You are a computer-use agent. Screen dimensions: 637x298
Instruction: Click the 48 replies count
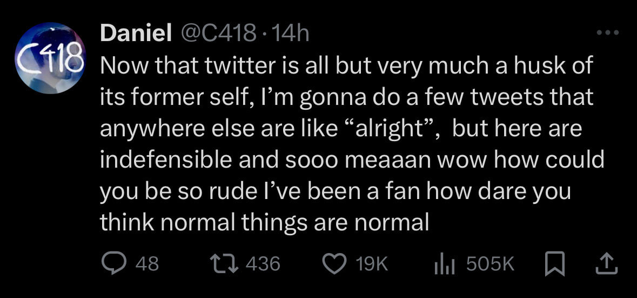pos(147,264)
